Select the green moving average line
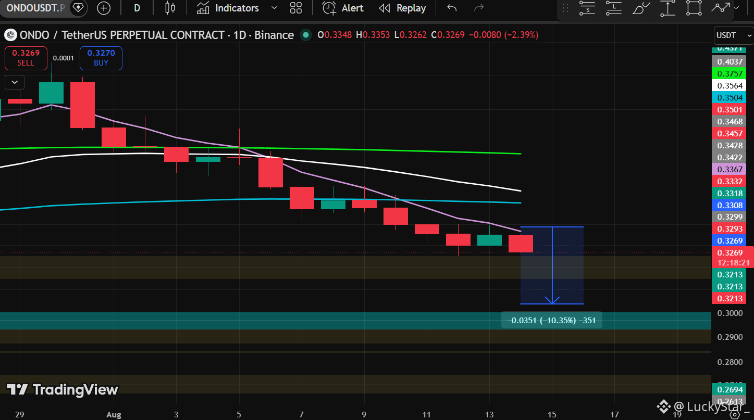 pyautogui.click(x=365, y=150)
